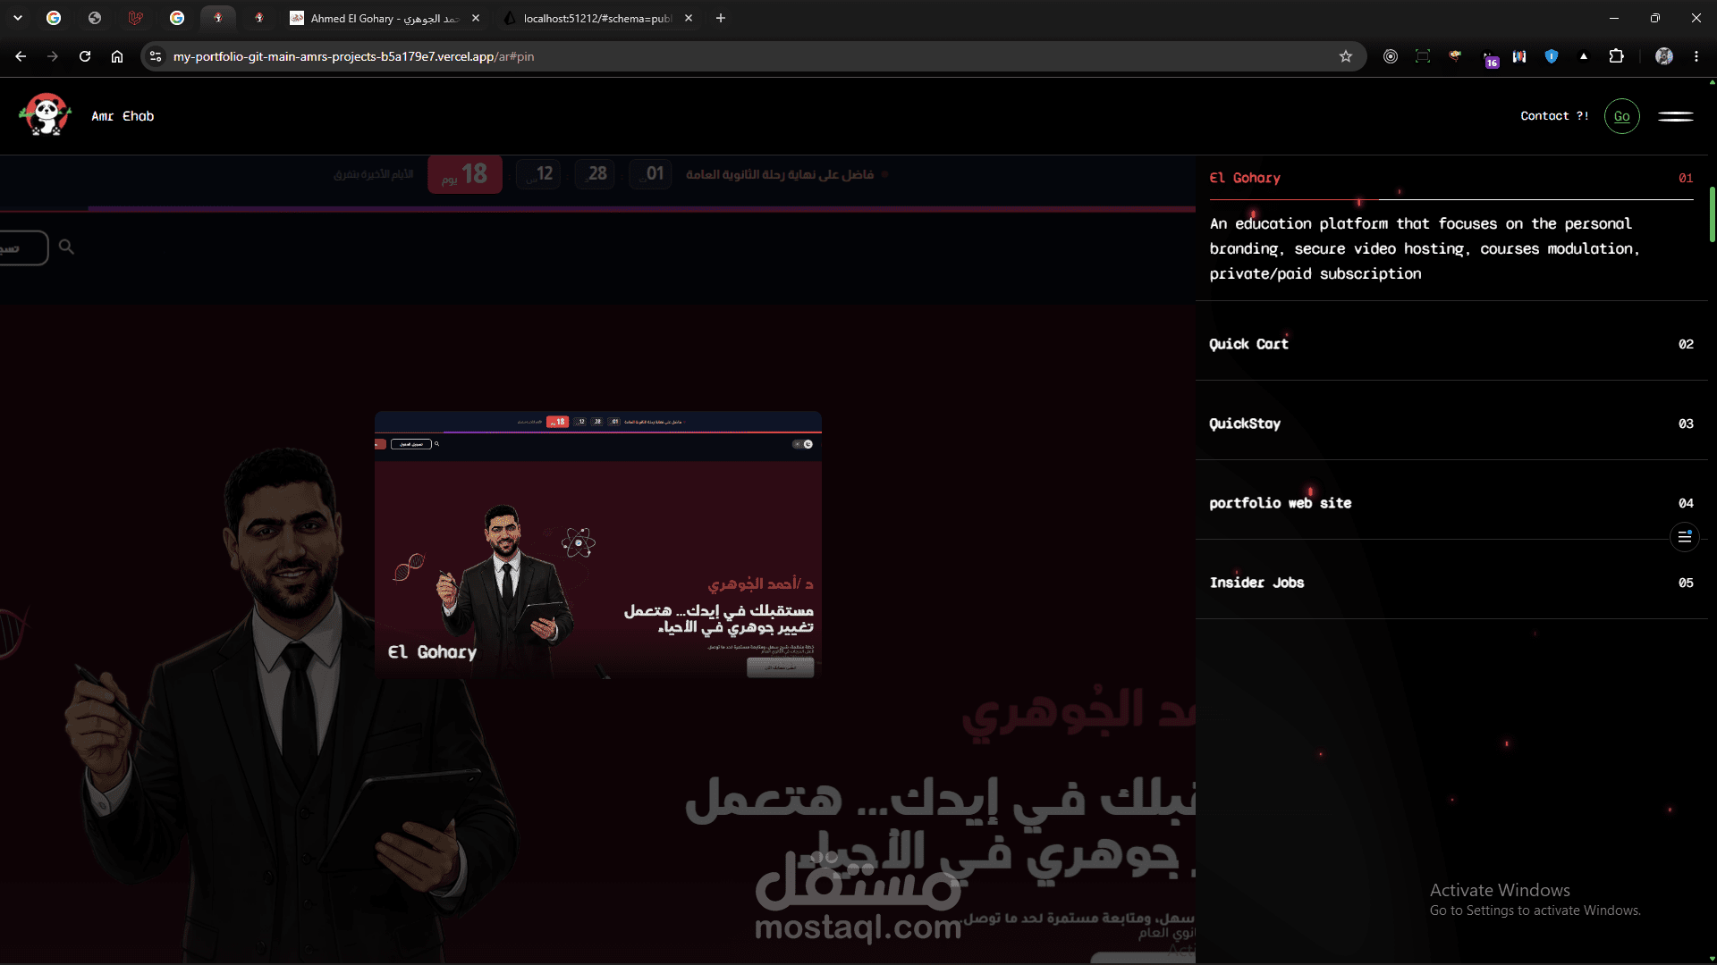Reload the current page
Viewport: 1717px width, 965px height.
pos(85,56)
